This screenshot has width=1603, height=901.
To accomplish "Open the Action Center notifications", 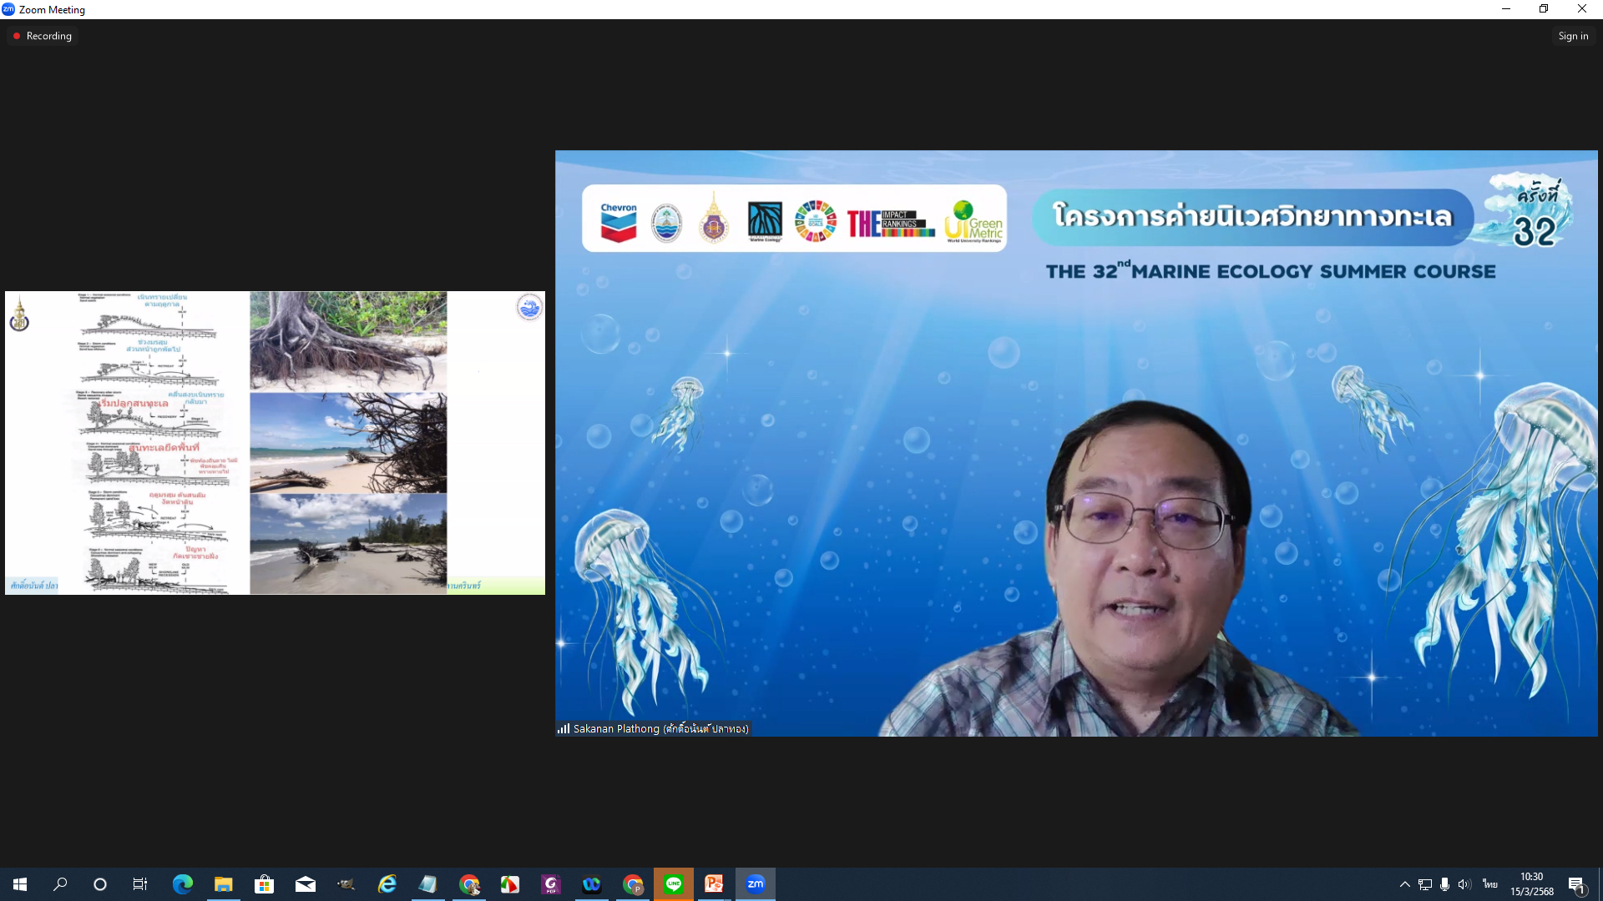I will [x=1576, y=884].
